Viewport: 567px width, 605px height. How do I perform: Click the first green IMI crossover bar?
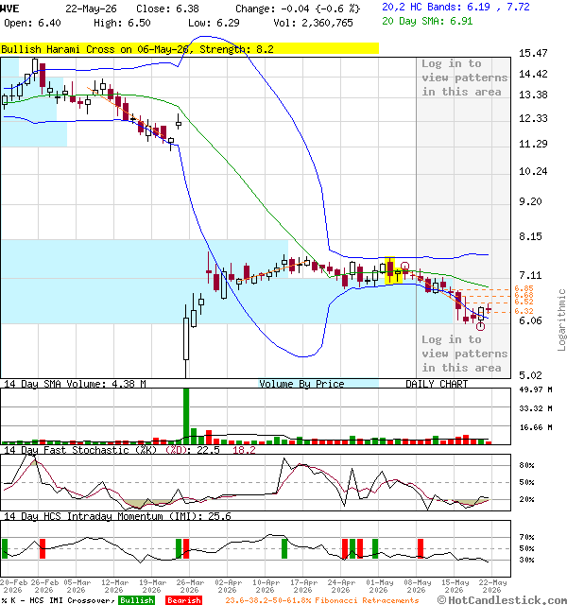pos(5,548)
